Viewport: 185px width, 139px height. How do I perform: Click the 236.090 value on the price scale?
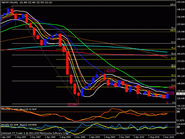click(x=181, y=17)
